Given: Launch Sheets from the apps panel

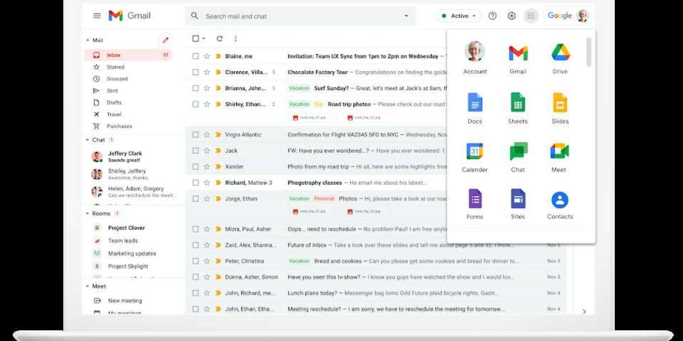Looking at the screenshot, I should [x=518, y=108].
